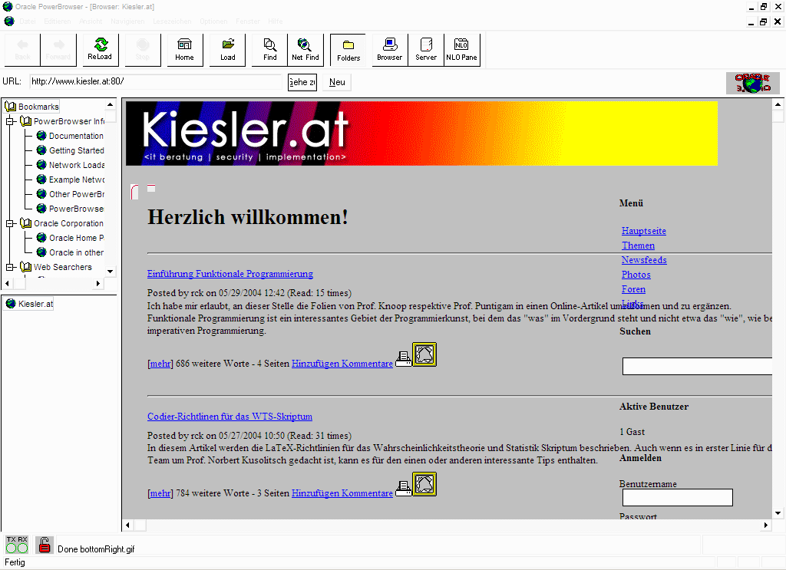The width and height of the screenshot is (786, 570).
Task: Click the ReLoad toolbar button
Action: (100, 50)
